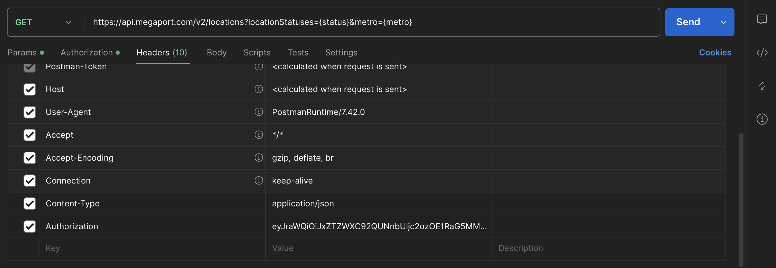
Task: Open the Body tab
Action: [217, 53]
